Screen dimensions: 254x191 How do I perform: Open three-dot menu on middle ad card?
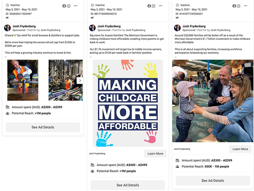point(160,6)
